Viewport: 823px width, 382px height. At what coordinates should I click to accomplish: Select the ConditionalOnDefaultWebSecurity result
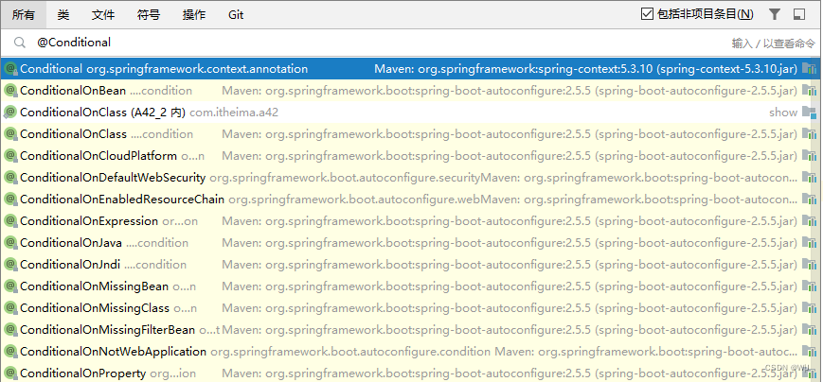coord(410,178)
